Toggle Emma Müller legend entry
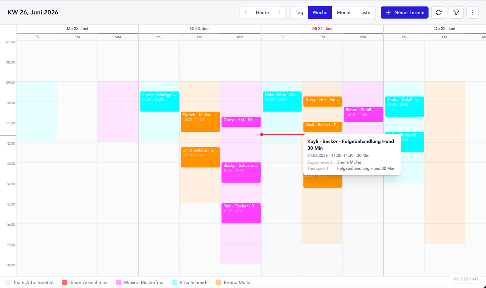This screenshot has width=486, height=288. coord(234,283)
